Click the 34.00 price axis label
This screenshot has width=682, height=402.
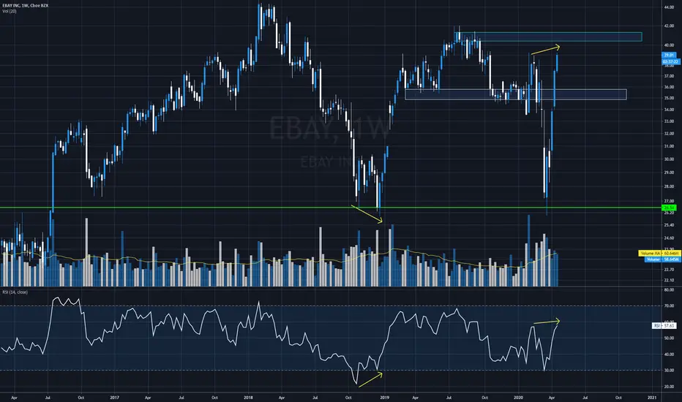coord(669,110)
